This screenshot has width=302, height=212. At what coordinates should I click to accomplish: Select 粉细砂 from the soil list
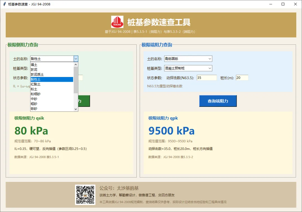coord(52,94)
